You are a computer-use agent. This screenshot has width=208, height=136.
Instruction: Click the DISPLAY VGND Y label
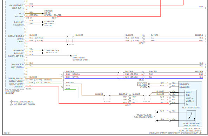tap(16, 81)
